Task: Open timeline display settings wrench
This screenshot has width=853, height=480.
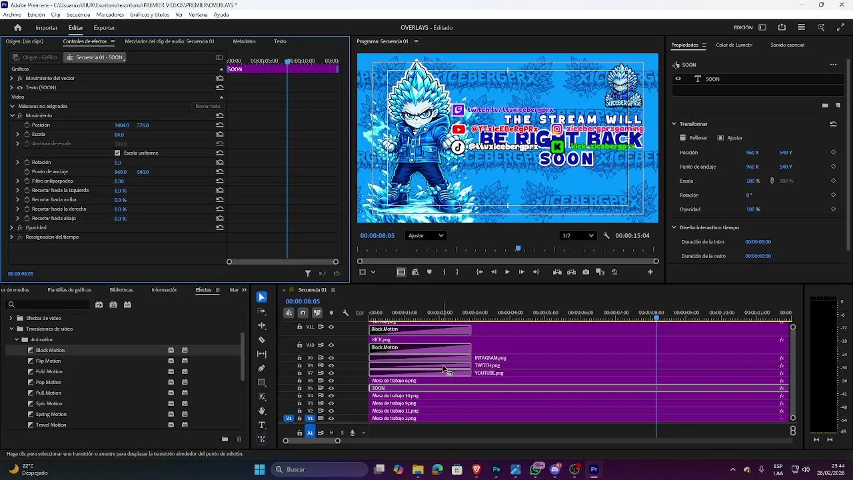Action: (x=345, y=313)
